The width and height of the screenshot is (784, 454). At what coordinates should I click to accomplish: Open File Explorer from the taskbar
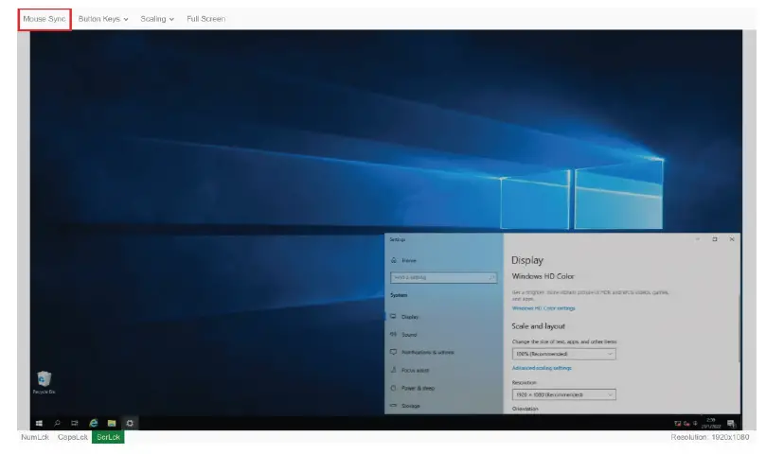click(112, 423)
